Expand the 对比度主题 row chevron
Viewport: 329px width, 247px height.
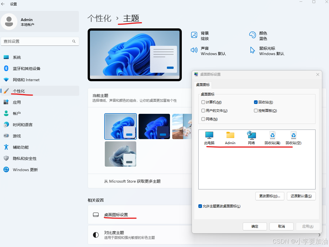pyautogui.click(x=319, y=235)
